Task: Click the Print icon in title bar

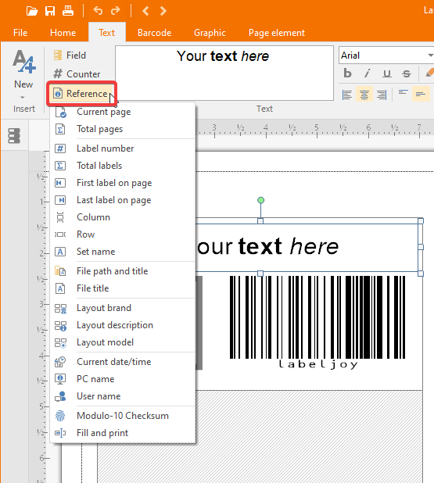Action: [68, 11]
